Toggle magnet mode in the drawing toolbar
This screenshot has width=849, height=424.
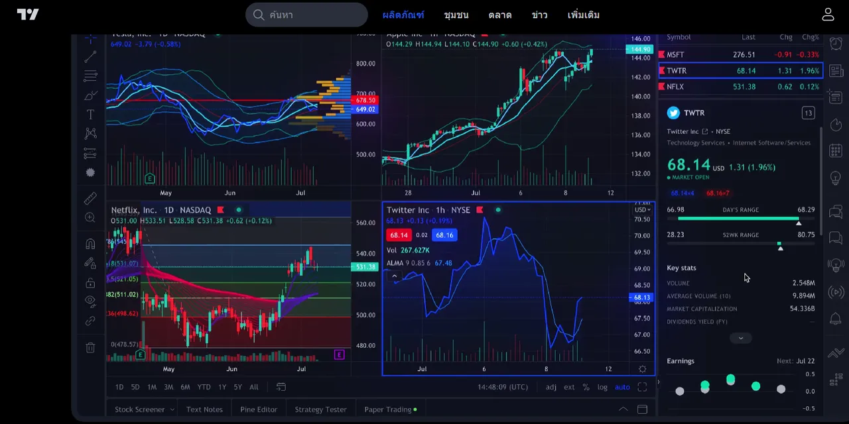click(x=90, y=244)
